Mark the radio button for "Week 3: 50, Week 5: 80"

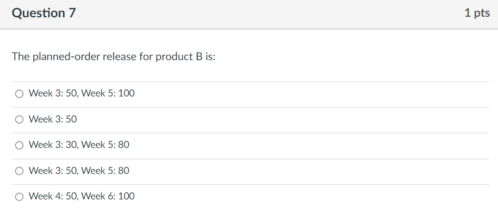[20, 171]
